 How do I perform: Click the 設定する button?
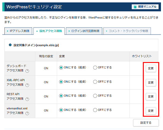tap(146, 123)
